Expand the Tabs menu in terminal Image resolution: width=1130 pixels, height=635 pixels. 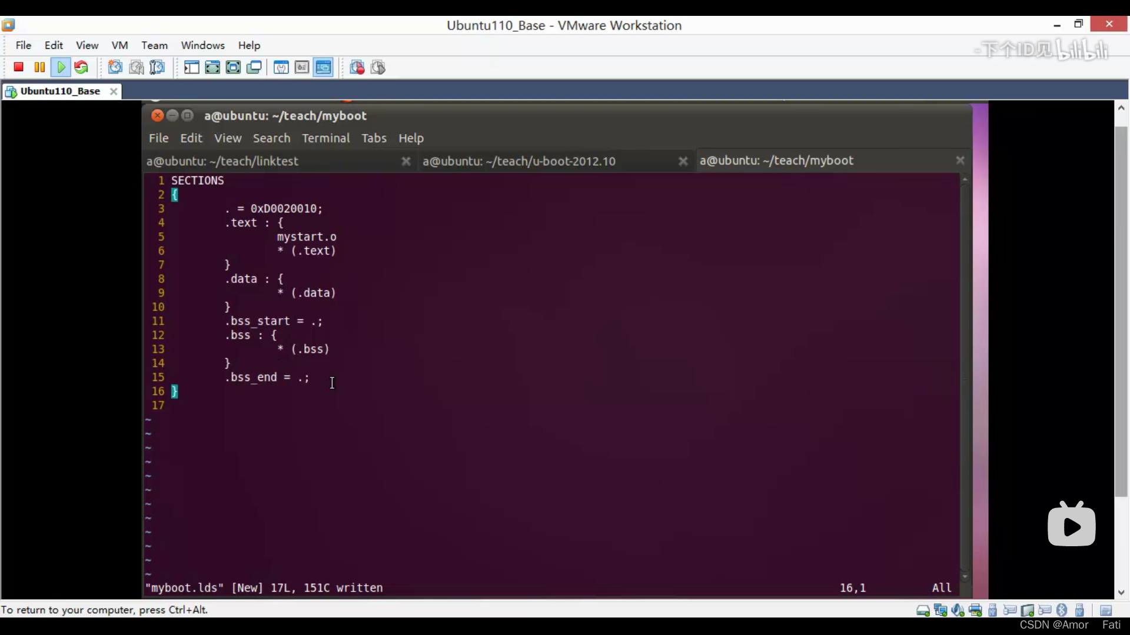[373, 138]
